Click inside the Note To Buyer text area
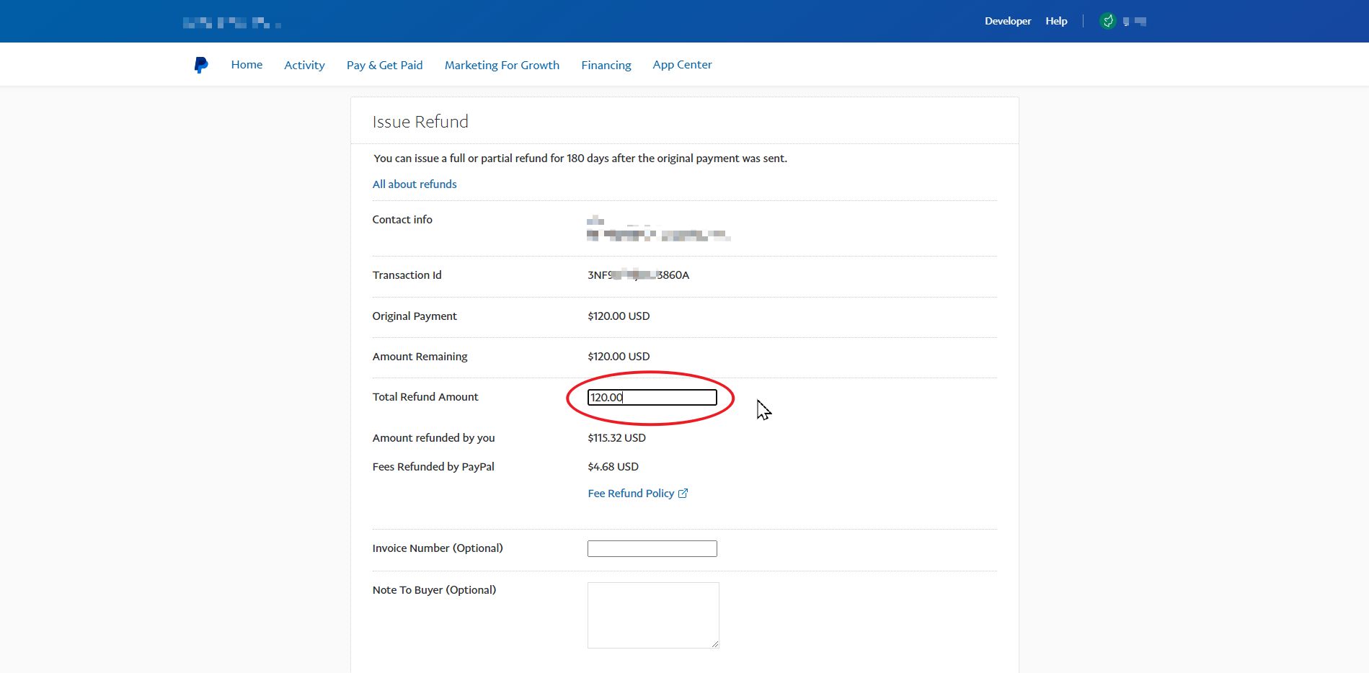The image size is (1369, 673). (x=652, y=615)
